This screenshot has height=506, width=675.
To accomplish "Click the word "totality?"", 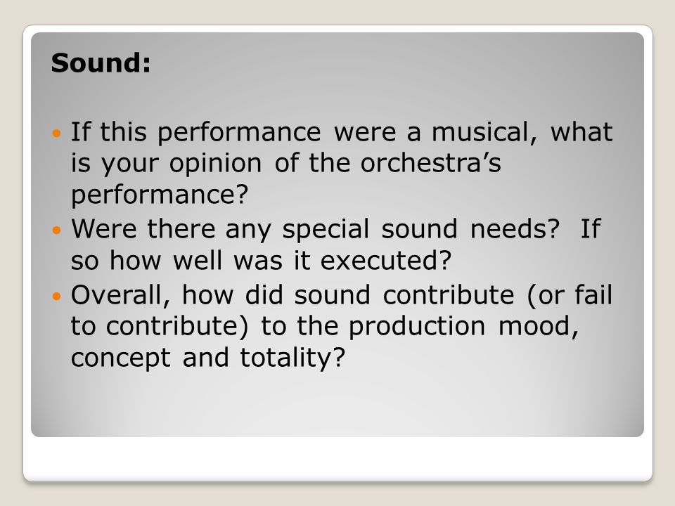I will pos(292,358).
